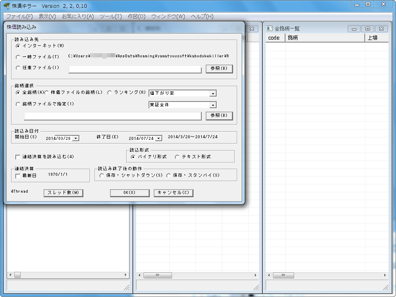This screenshot has width=396, height=297.
Task: Click the 2014/3/28～2014/7/24 date range text
Action: [193, 137]
